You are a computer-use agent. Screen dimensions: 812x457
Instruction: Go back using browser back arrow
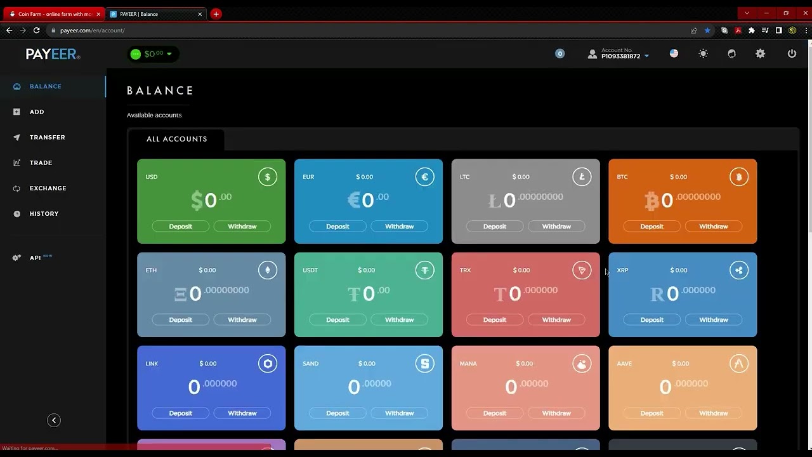pyautogui.click(x=9, y=30)
